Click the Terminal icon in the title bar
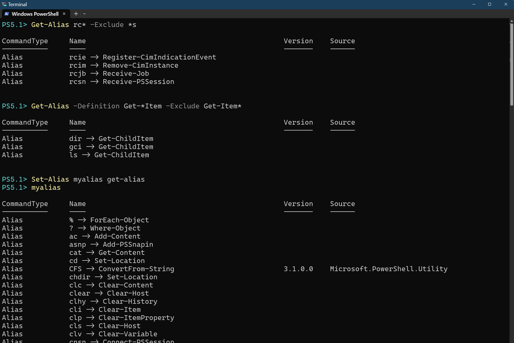The width and height of the screenshot is (514, 343). pos(4,4)
